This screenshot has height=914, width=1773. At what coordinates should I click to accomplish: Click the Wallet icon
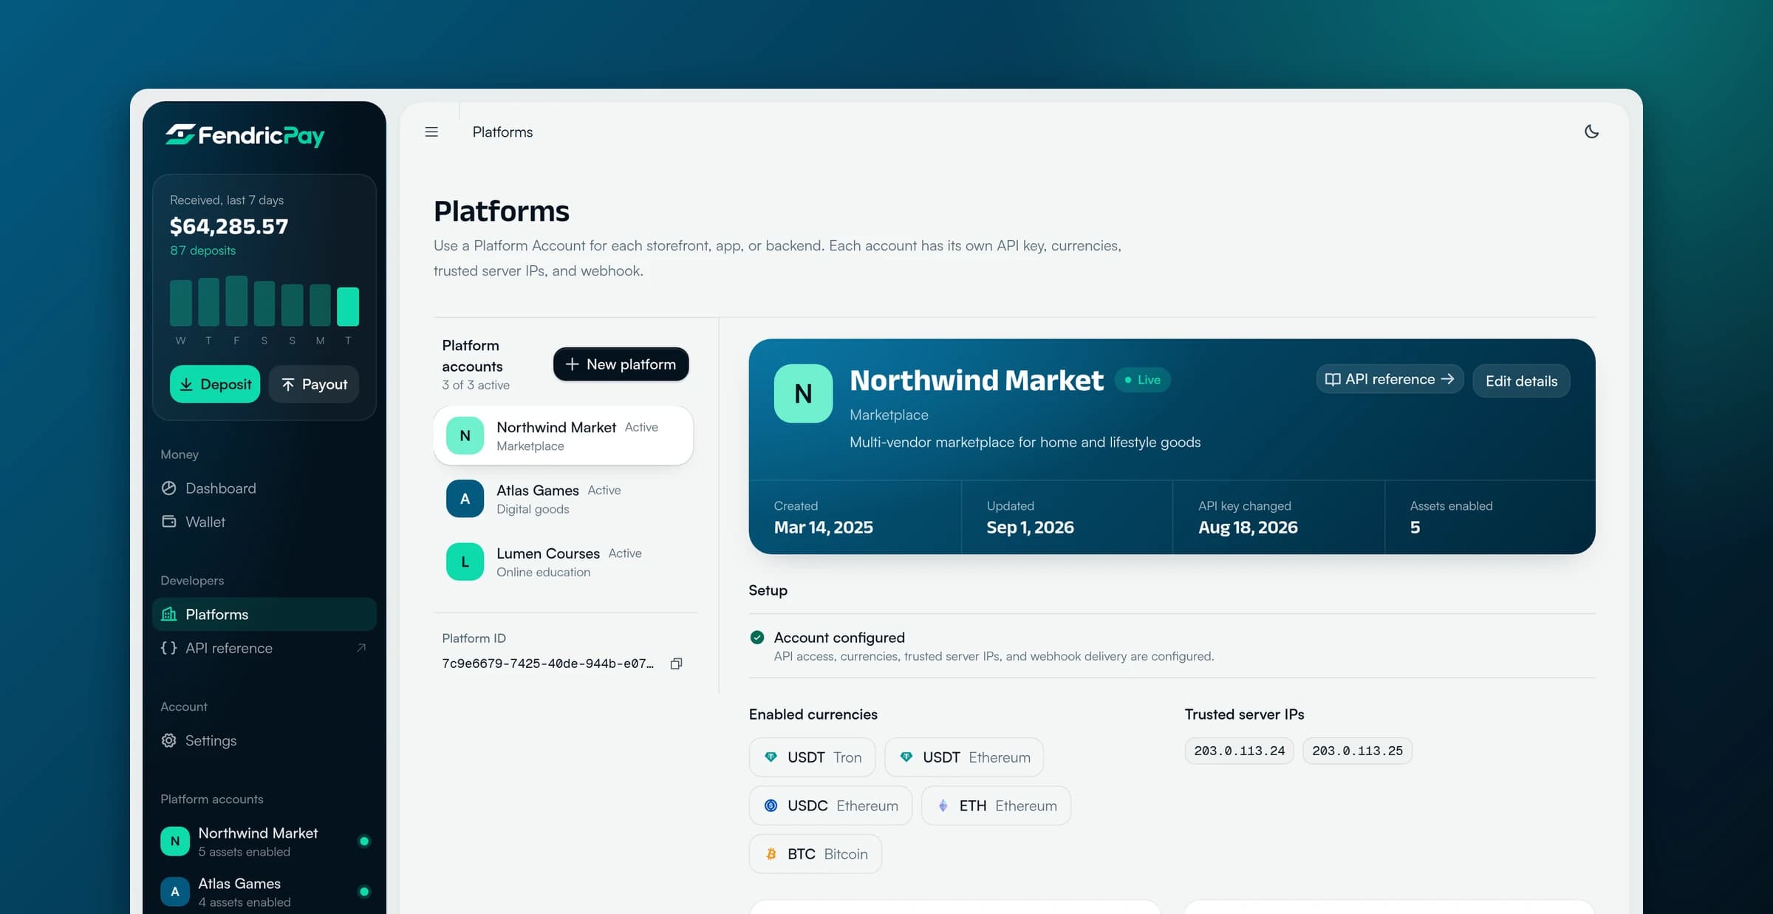169,522
